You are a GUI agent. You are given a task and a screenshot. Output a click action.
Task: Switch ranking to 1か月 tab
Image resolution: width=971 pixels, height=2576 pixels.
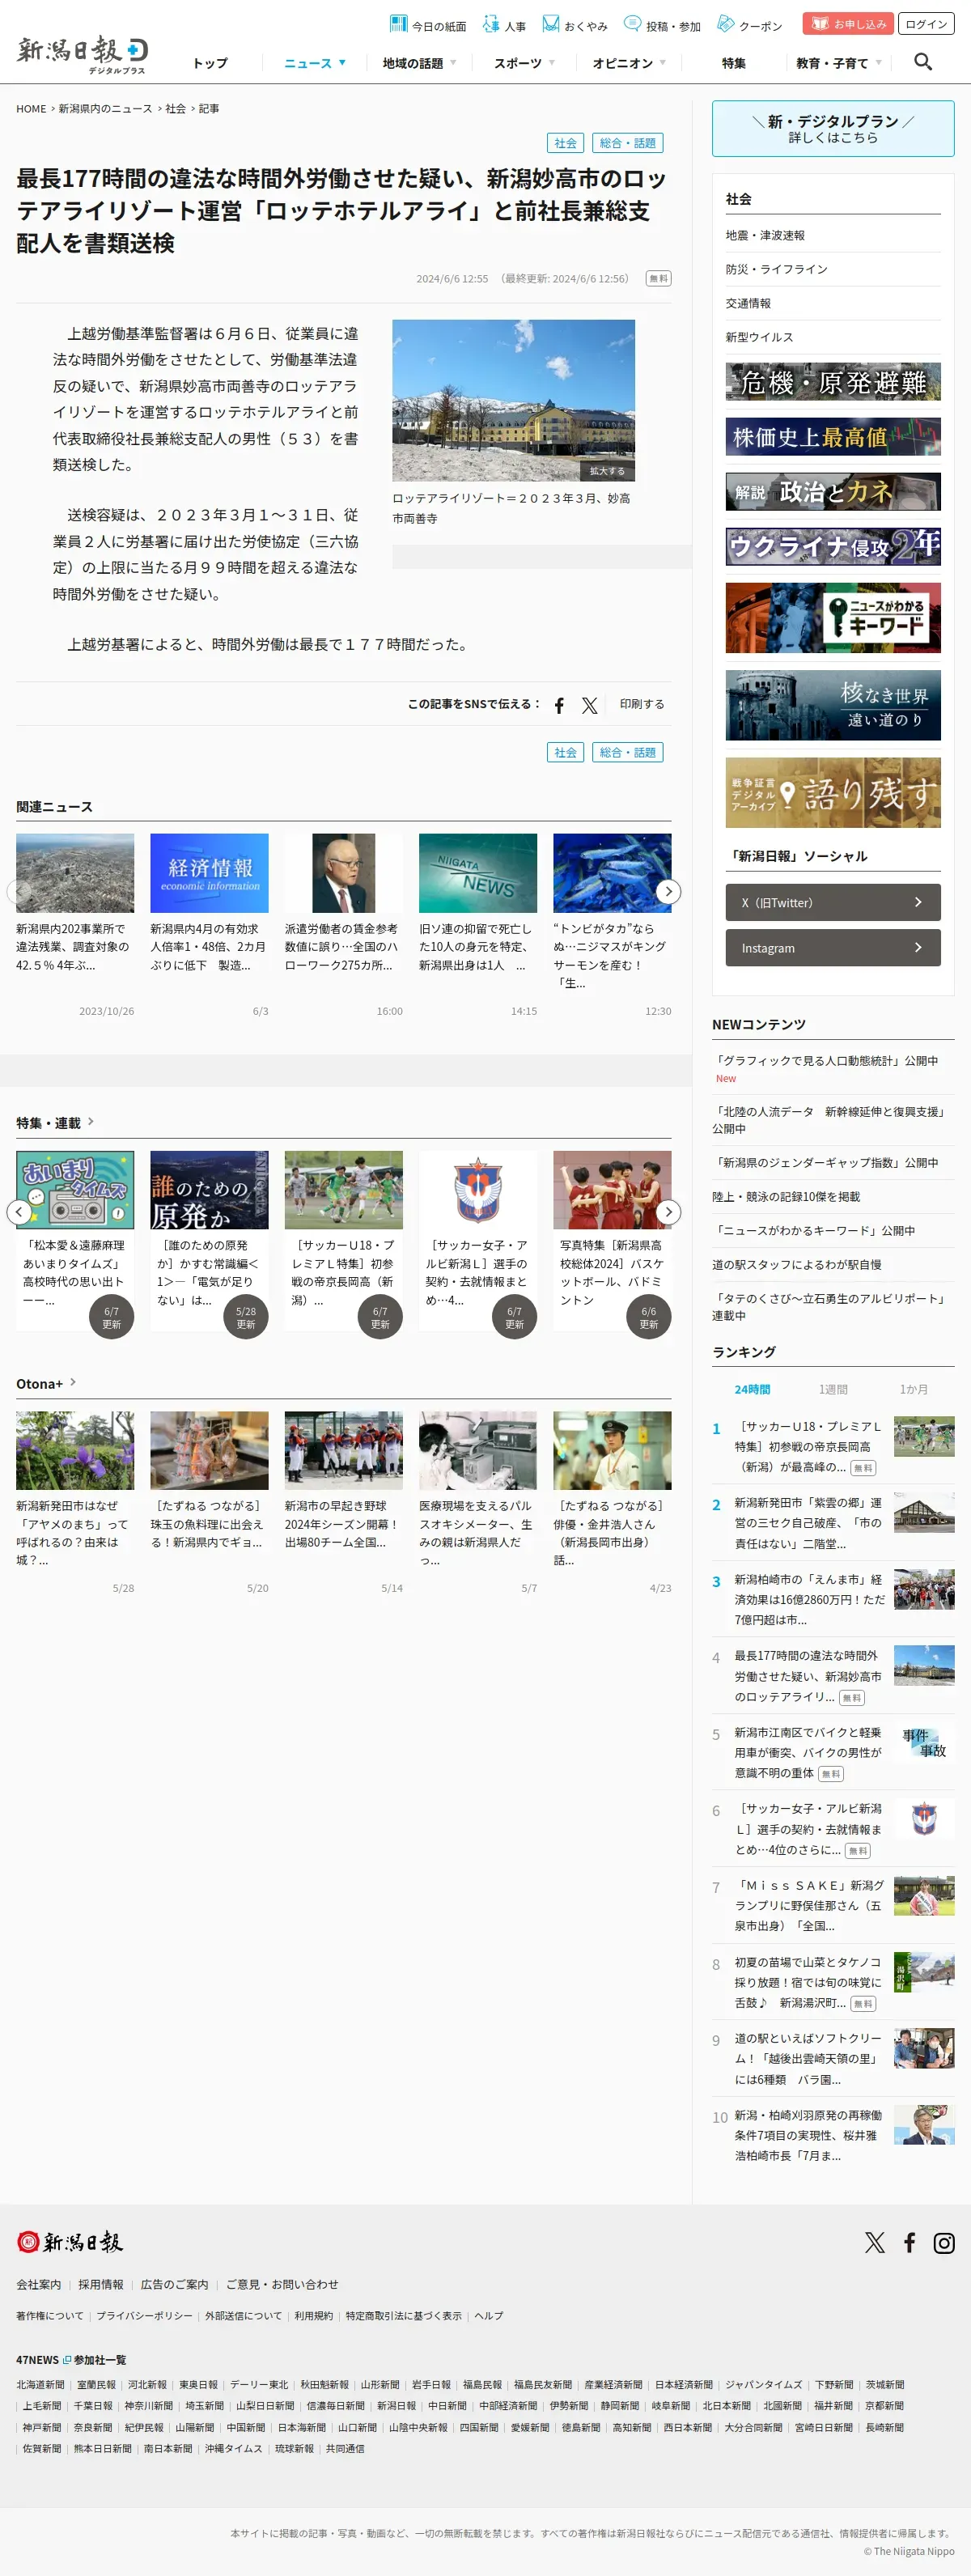pyautogui.click(x=913, y=1389)
